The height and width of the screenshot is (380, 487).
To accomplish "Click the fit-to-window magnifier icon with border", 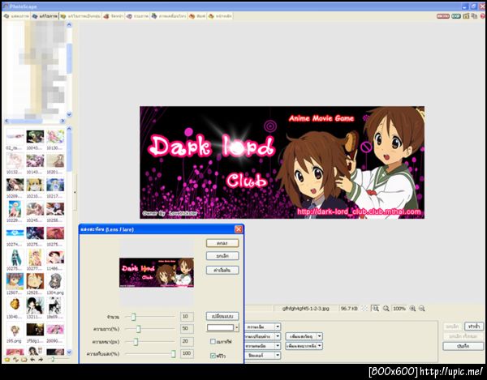I will [376, 309].
